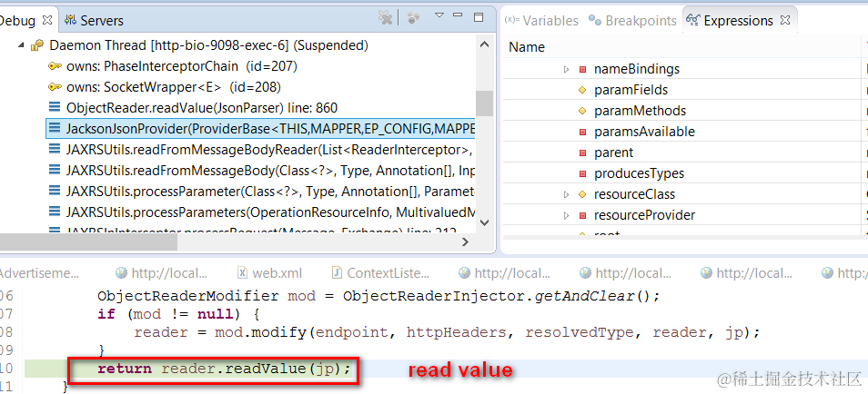Click the nameBindings field icon
The height and width of the screenshot is (394, 868).
(582, 69)
